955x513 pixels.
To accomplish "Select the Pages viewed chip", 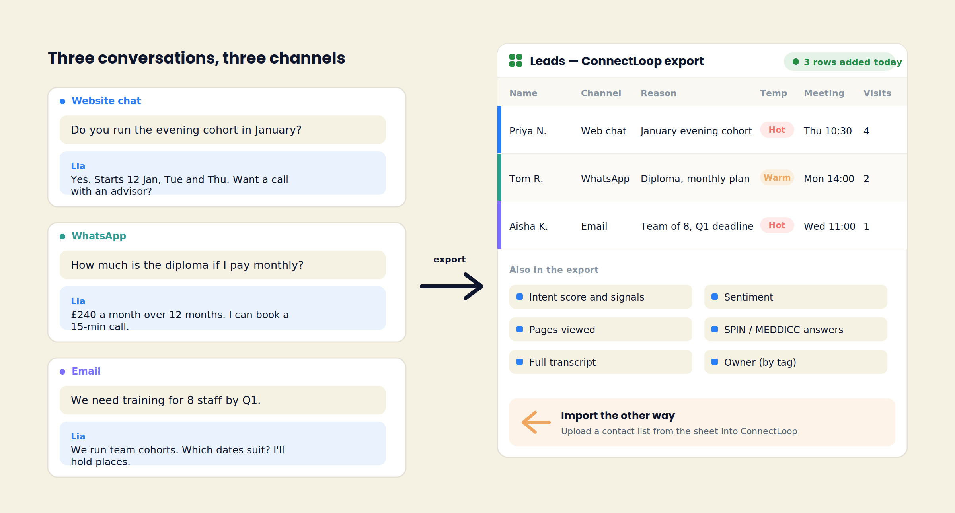I will point(600,329).
